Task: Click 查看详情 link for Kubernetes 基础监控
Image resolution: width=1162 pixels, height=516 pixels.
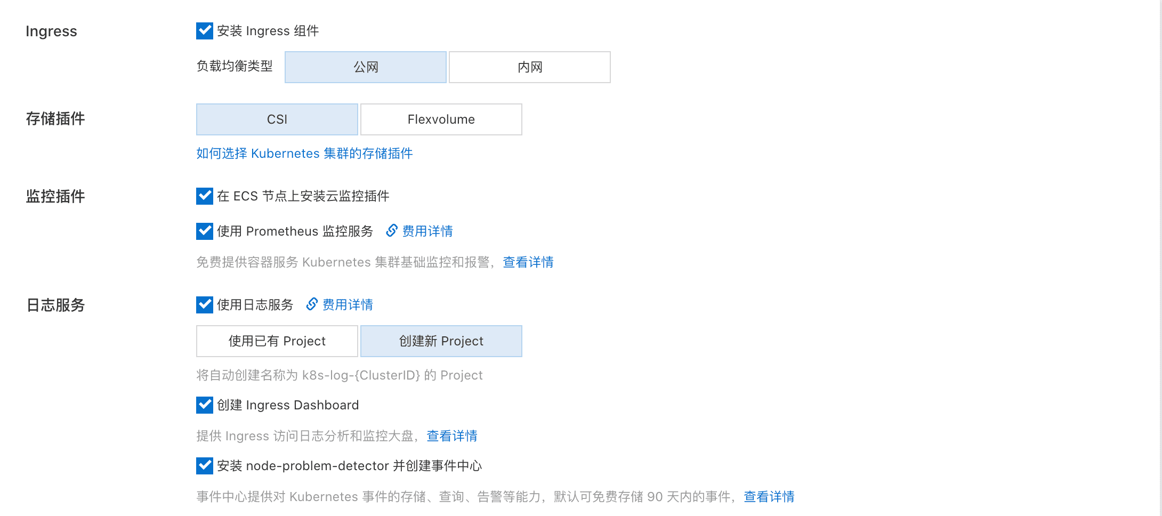Action: click(528, 262)
